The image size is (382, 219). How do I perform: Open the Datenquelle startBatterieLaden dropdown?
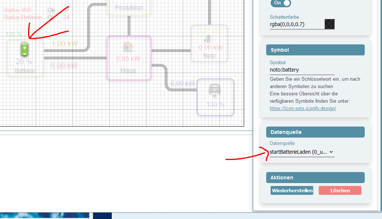pyautogui.click(x=302, y=152)
